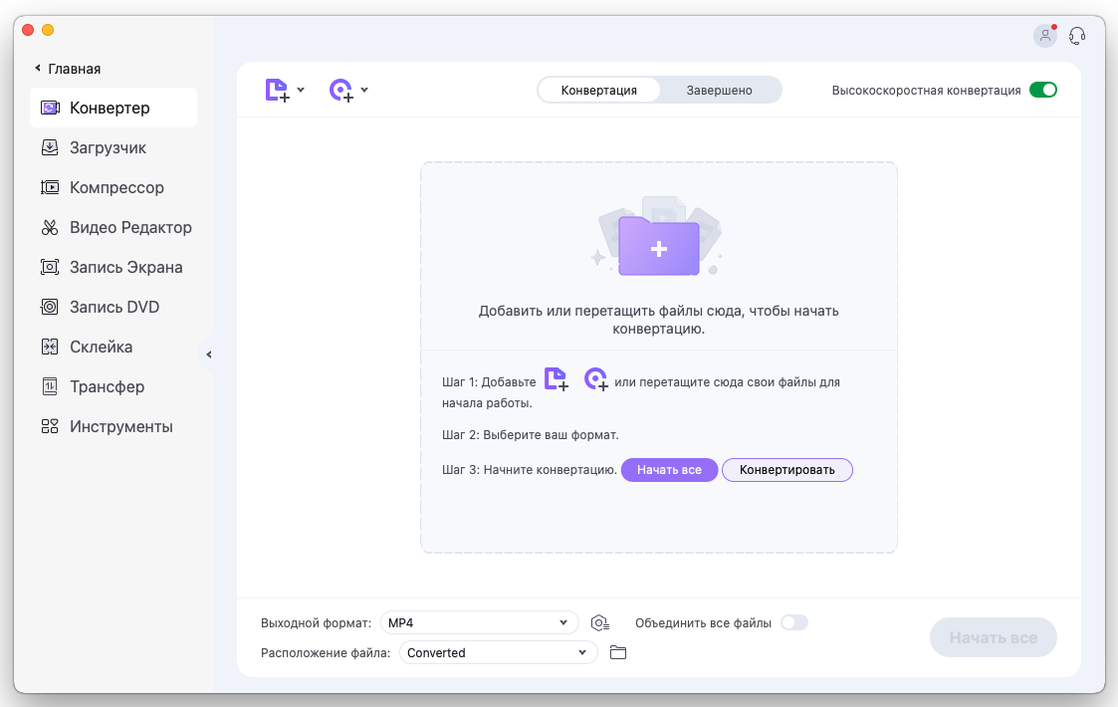Screen dimensions: 1118x707
Task: Open Запись Экрана screen recorder
Action: (x=125, y=267)
